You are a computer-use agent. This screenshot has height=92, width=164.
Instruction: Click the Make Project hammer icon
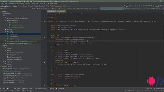122,6
